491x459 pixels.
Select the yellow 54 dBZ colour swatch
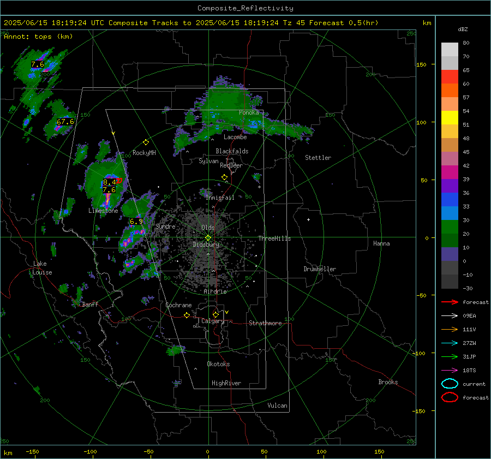(450, 117)
